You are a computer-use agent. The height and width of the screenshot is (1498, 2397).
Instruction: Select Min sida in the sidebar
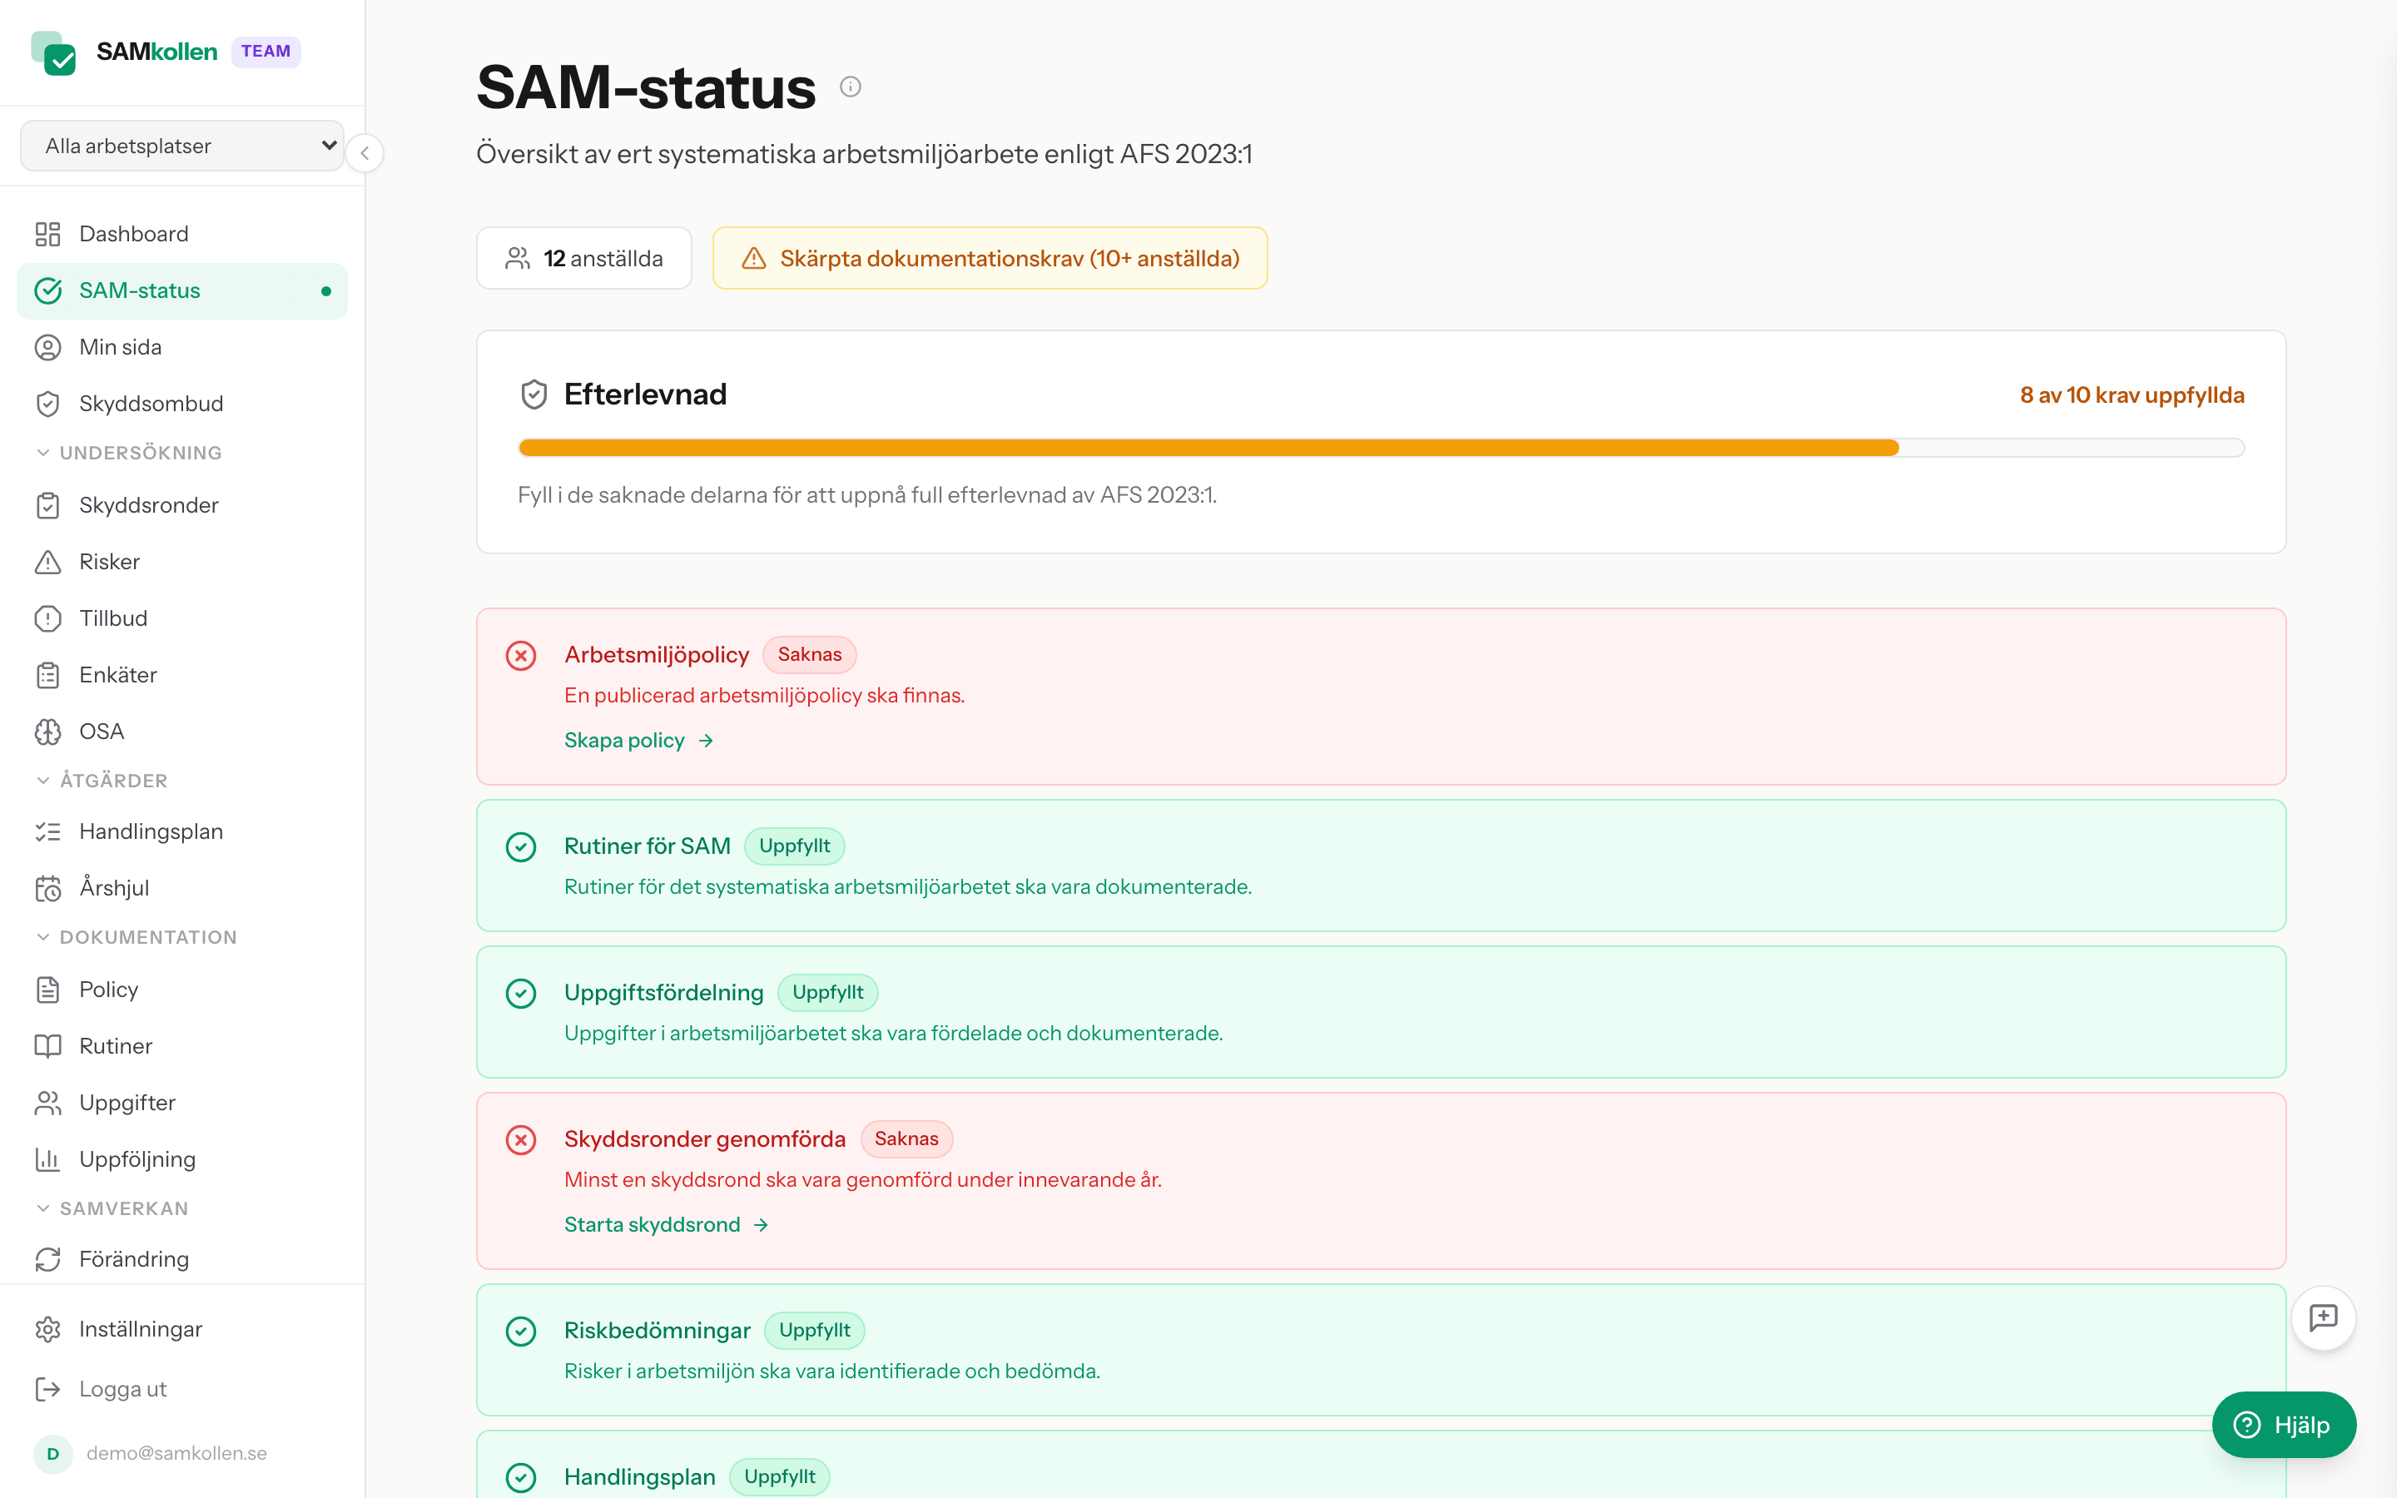coord(120,347)
